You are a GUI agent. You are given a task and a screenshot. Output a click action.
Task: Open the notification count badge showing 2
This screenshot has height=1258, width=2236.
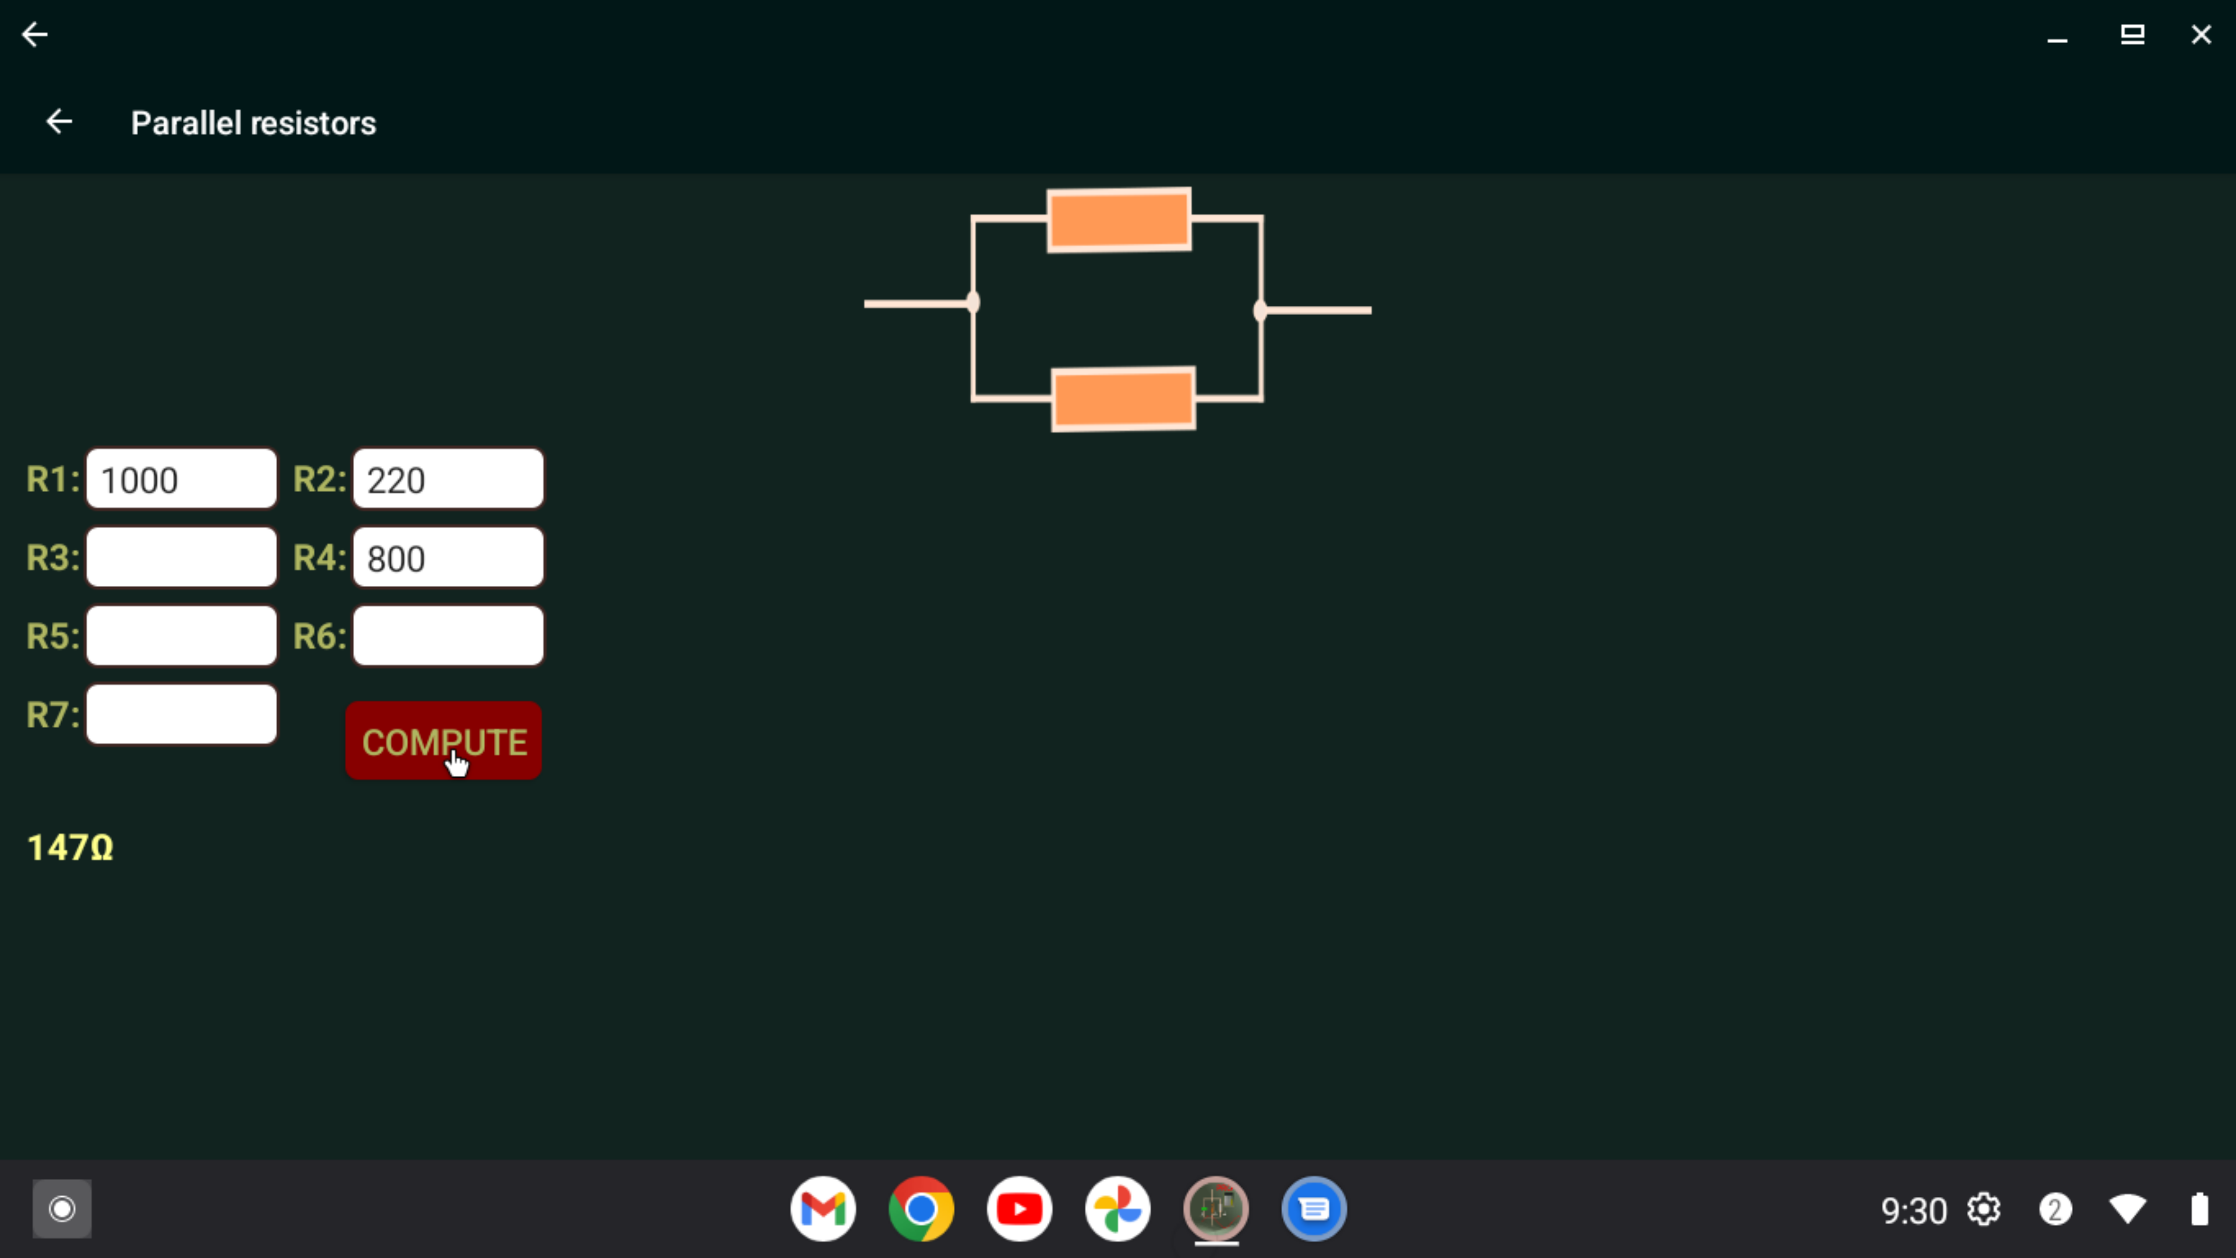coord(2054,1210)
